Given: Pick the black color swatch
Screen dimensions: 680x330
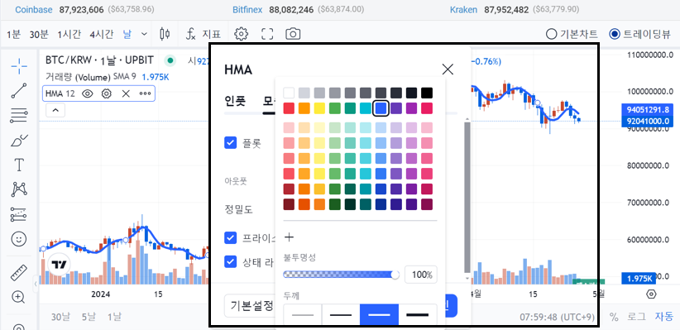Looking at the screenshot, I should (427, 93).
